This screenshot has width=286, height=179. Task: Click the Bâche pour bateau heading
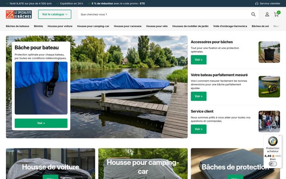click(x=37, y=47)
